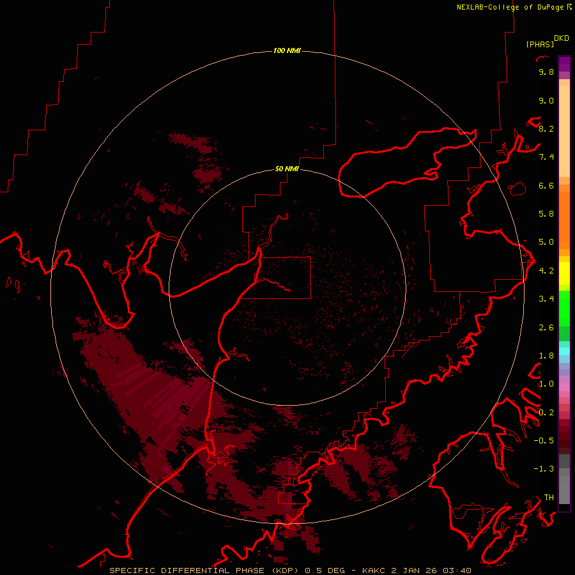
Task: Click the purple top segment of color bar
Action: [x=564, y=64]
